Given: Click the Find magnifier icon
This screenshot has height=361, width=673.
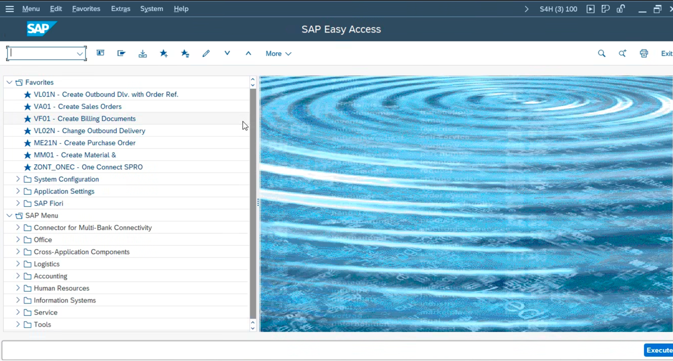Looking at the screenshot, I should pos(602,54).
